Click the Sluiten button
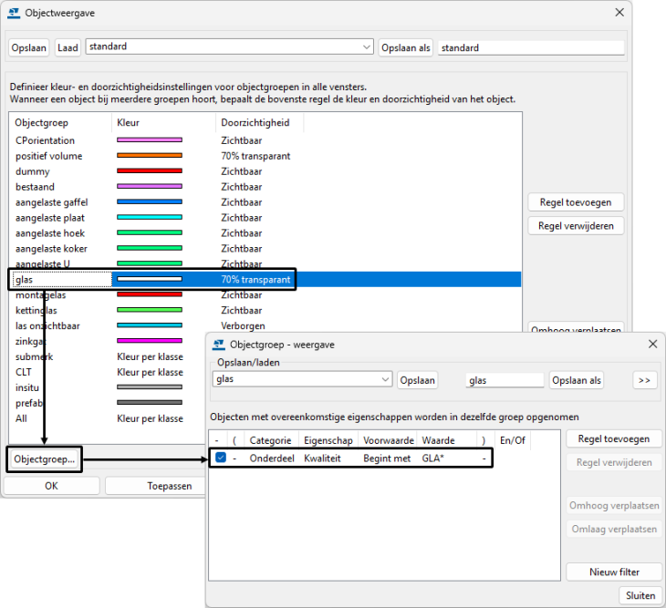This screenshot has height=608, width=666. coord(640,595)
